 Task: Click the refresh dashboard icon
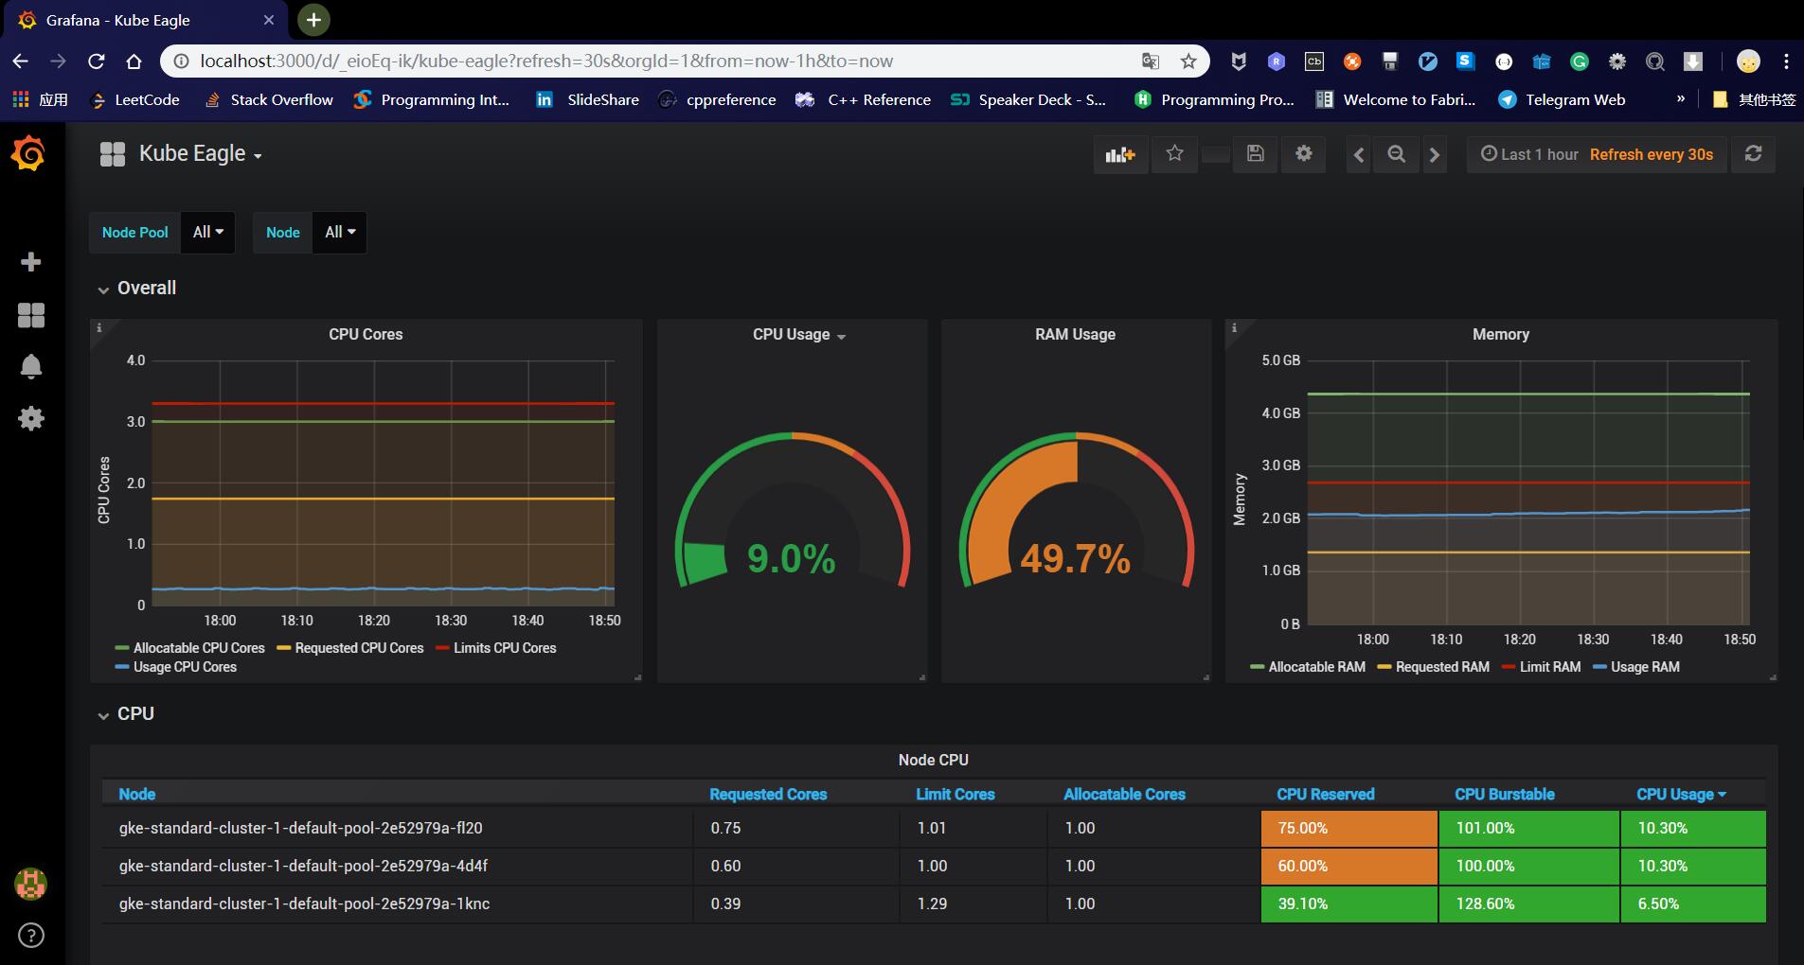click(x=1753, y=154)
